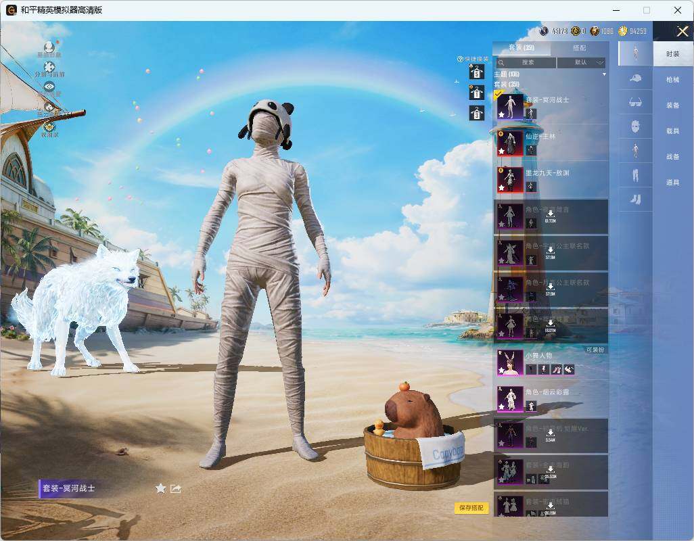Select the upper-body clothing slot icon
694x541 pixels.
pyautogui.click(x=635, y=151)
